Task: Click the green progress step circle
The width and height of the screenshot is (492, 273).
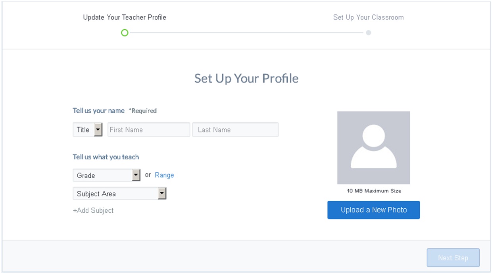Action: pos(125,33)
